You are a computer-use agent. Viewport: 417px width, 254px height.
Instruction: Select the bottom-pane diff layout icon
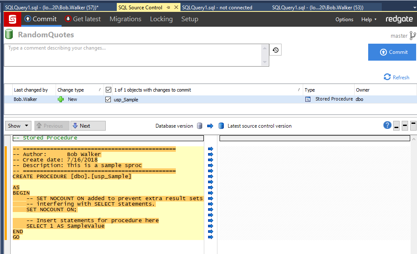[396, 125]
